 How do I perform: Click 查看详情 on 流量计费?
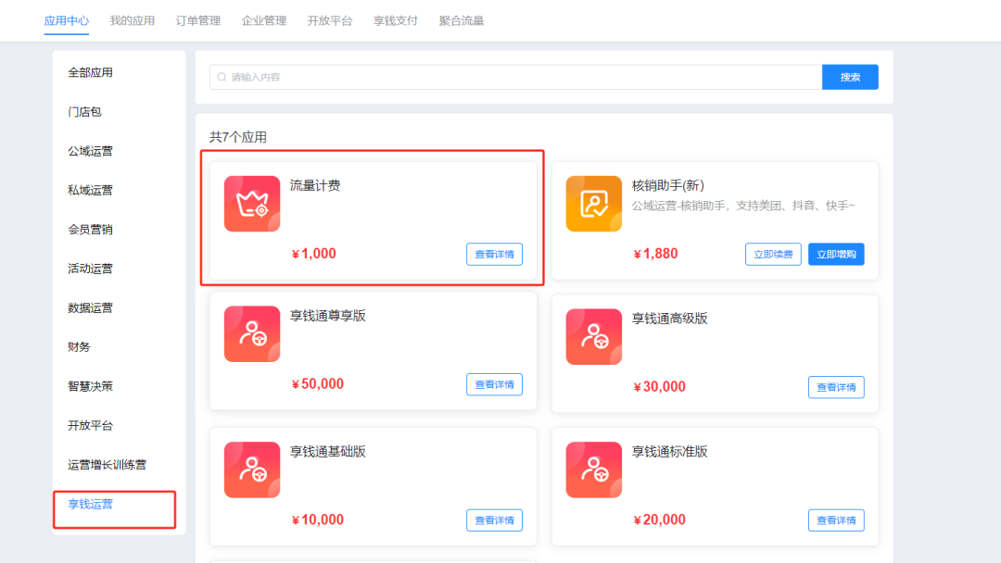coord(494,254)
